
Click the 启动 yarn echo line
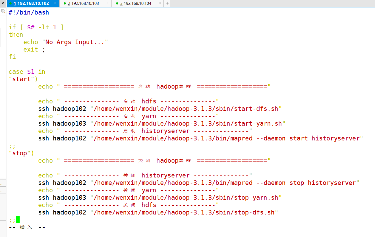pyautogui.click(x=129, y=116)
